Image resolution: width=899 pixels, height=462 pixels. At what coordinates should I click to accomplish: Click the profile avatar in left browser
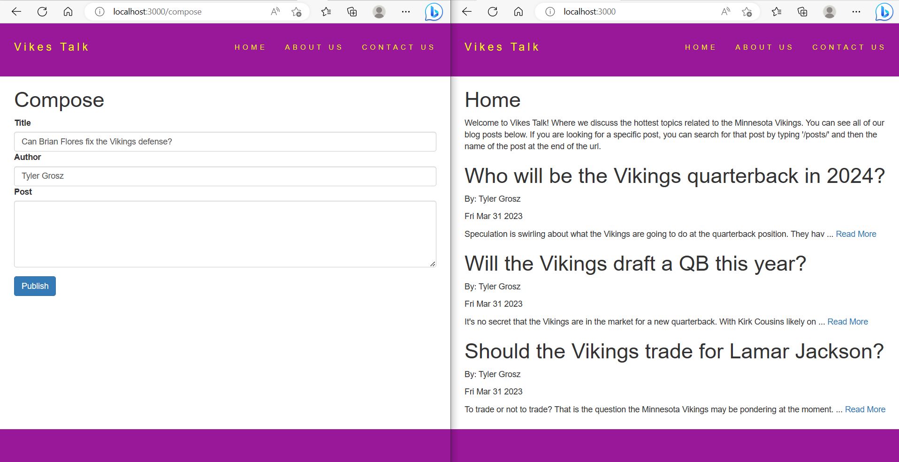[379, 12]
